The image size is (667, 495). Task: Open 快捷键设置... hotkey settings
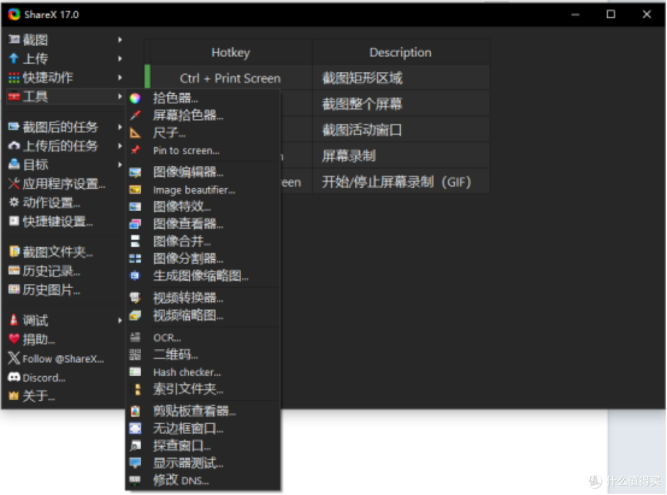[x=65, y=221]
